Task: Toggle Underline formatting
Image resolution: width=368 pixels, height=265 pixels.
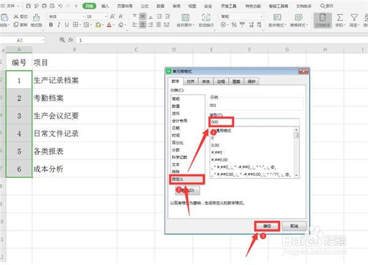Action: (67, 25)
